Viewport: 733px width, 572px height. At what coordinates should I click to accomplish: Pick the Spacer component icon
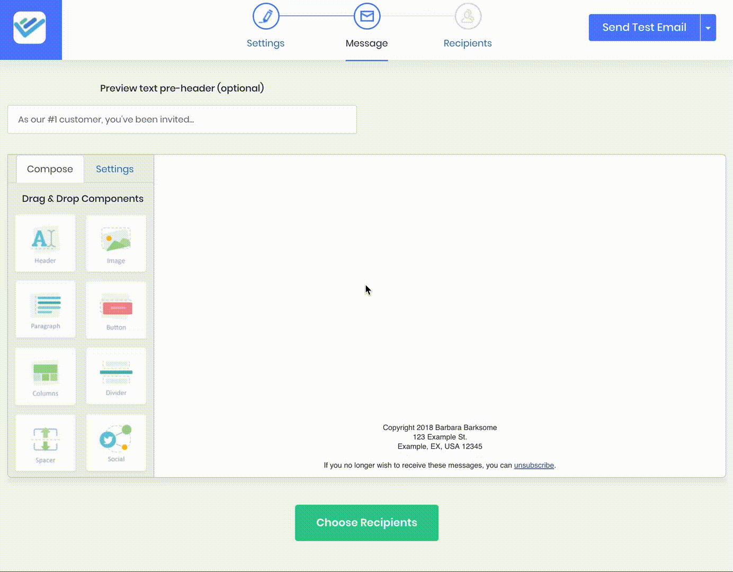click(45, 443)
